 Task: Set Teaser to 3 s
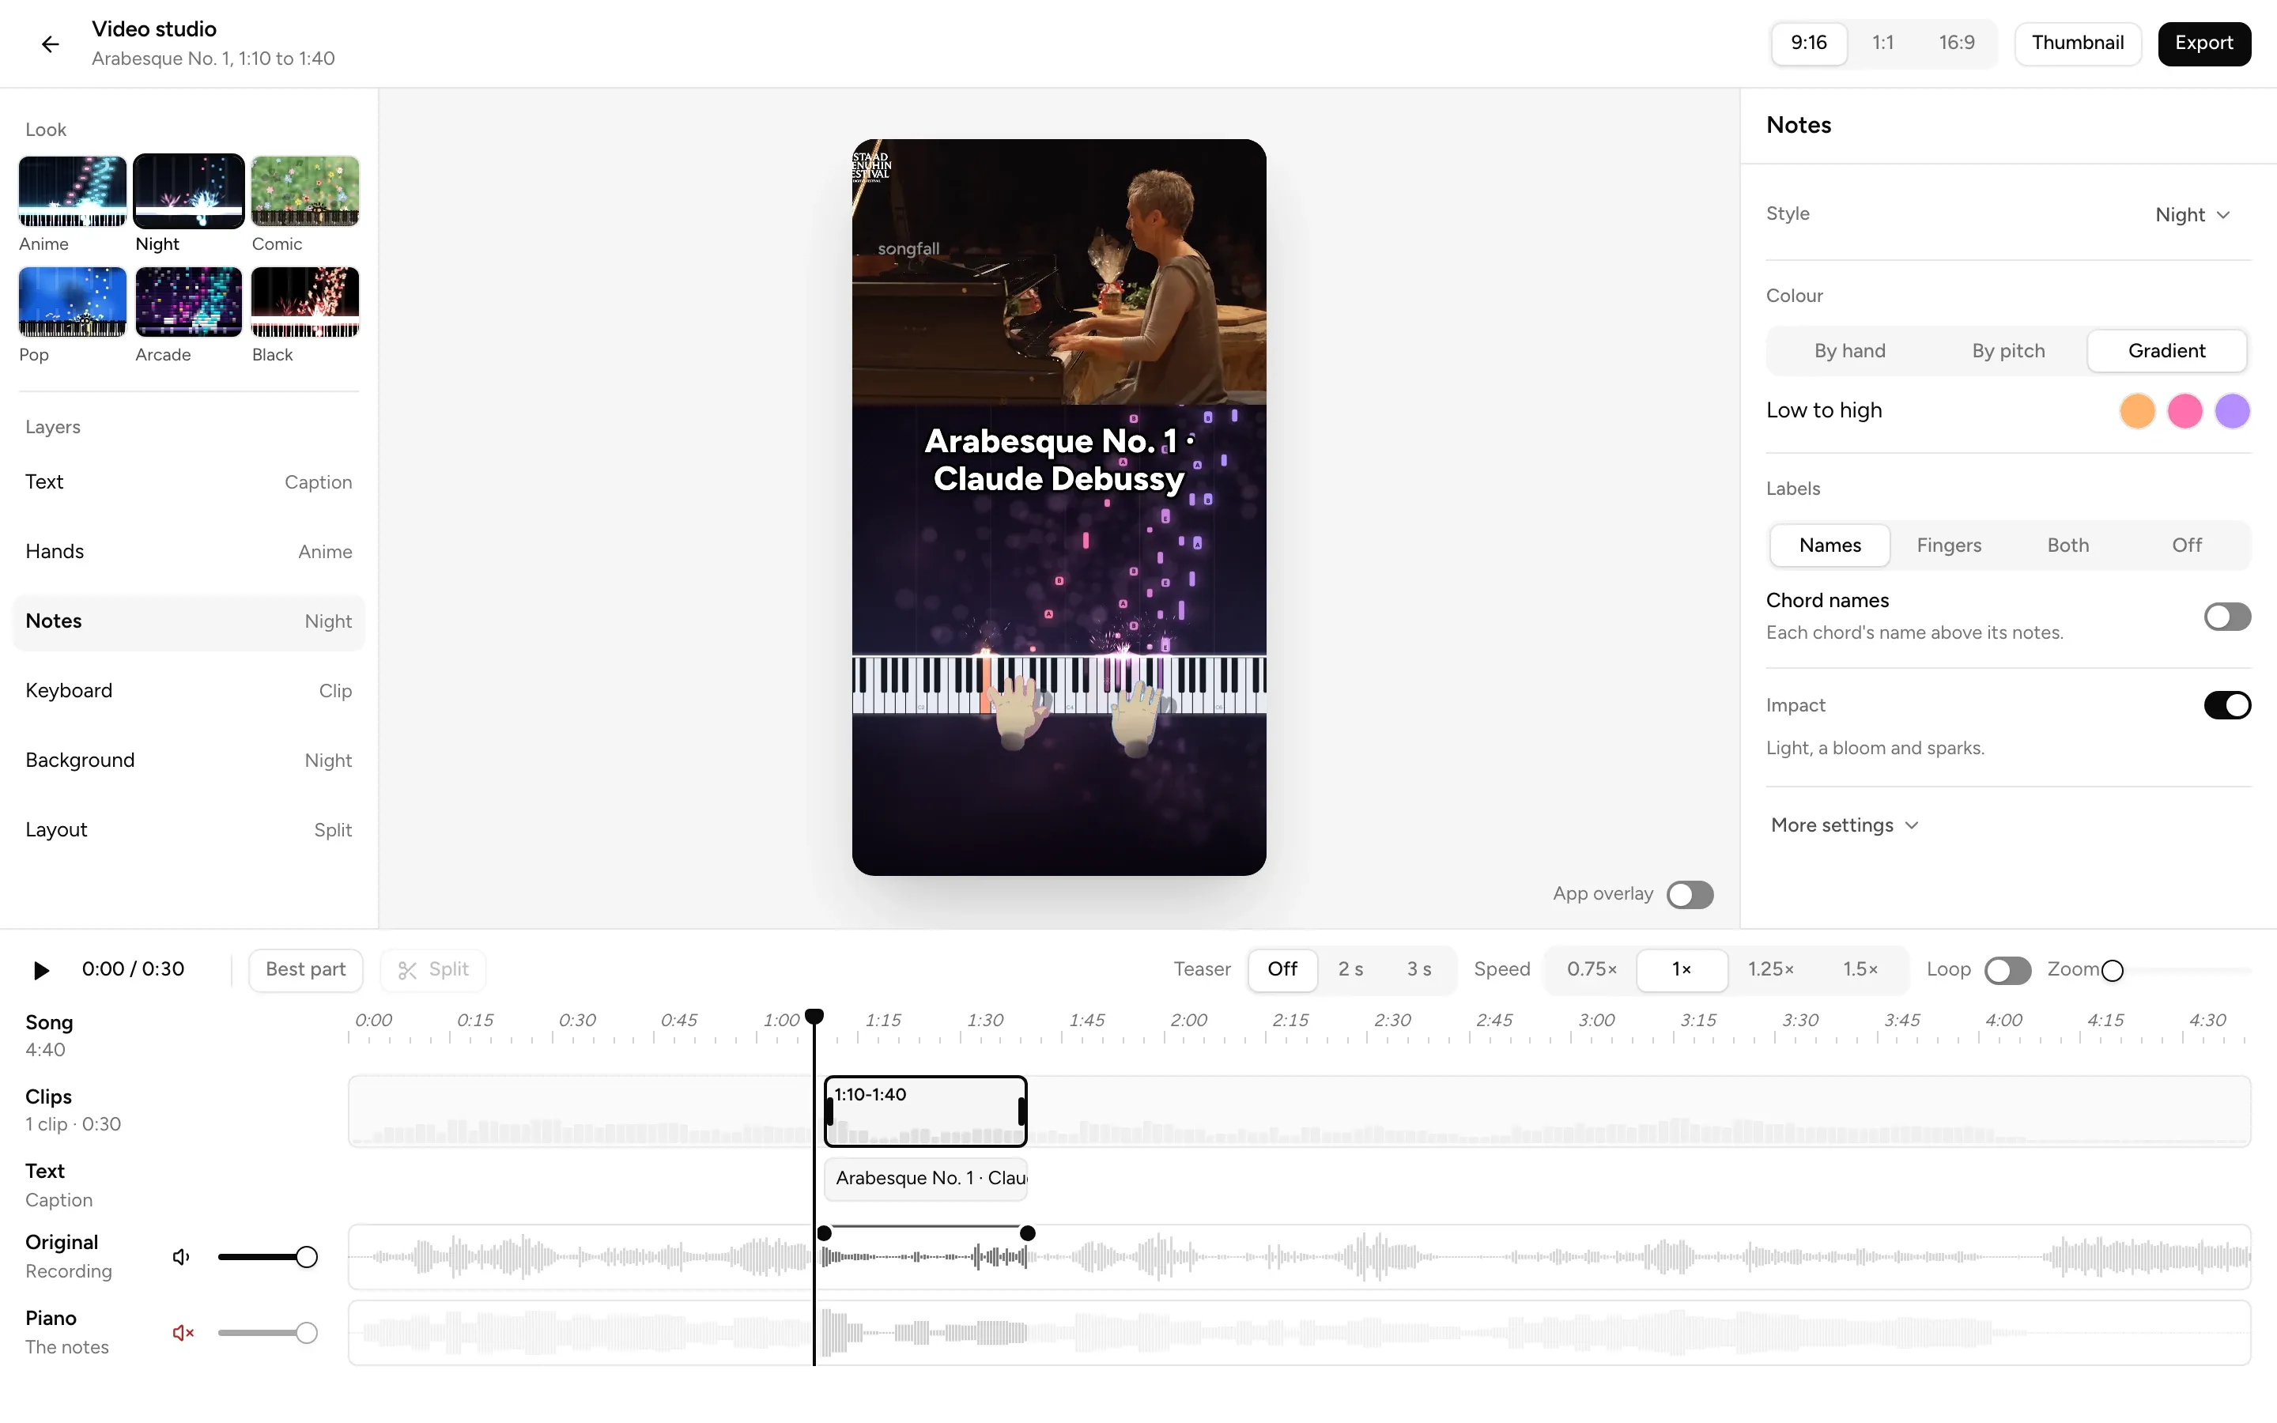tap(1419, 970)
